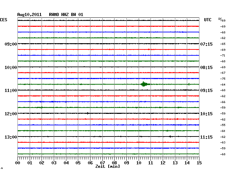Click minute 10 on the time axis
Image resolution: width=227 pixels, height=172 pixels.
139,163
